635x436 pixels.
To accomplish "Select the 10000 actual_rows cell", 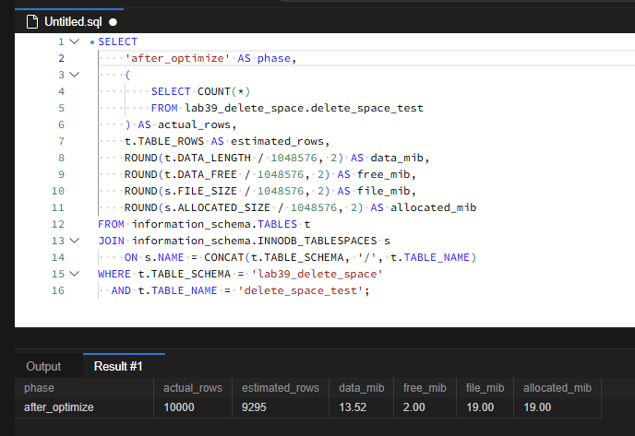I will pos(193,407).
